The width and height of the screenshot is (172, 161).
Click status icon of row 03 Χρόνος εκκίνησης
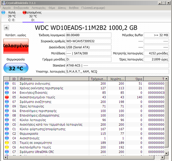click(7, 88)
